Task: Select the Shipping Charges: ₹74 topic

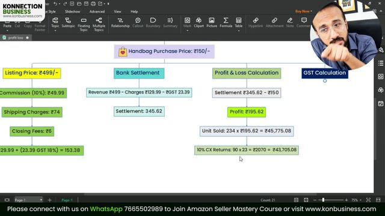Action: point(32,112)
